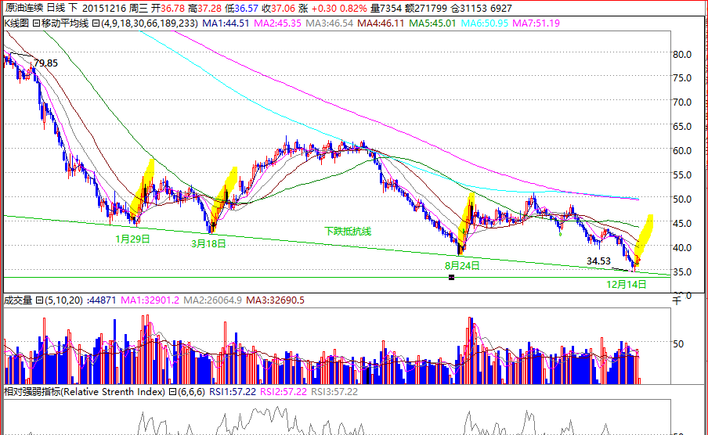Click the low price 36.57
Image resolution: width=708 pixels, height=435 pixels.
tap(247, 8)
